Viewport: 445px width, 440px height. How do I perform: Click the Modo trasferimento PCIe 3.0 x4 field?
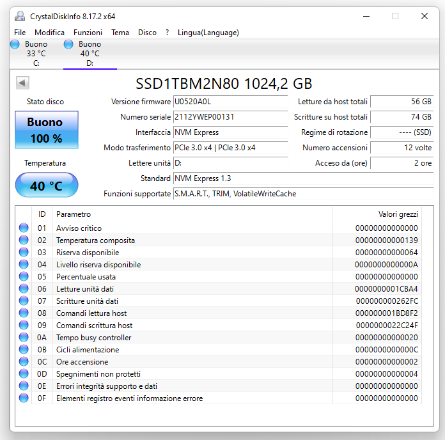point(230,148)
